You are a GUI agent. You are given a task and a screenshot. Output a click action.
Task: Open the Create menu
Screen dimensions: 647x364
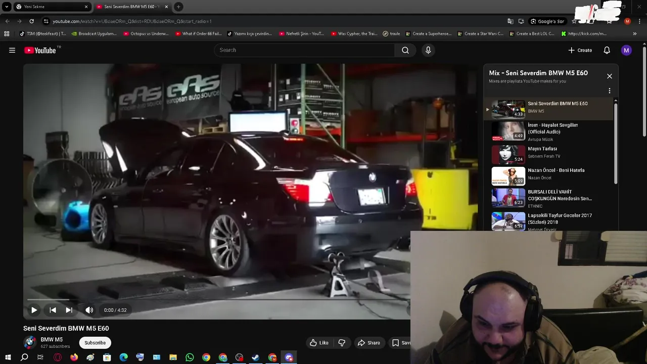580,50
